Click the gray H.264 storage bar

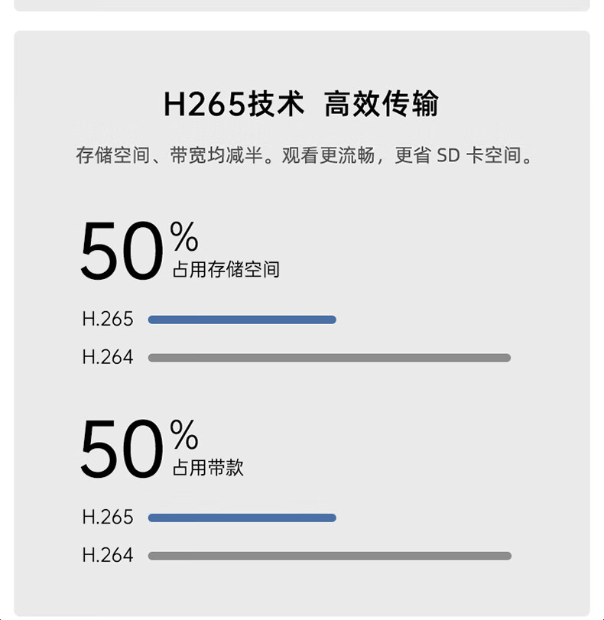click(330, 358)
